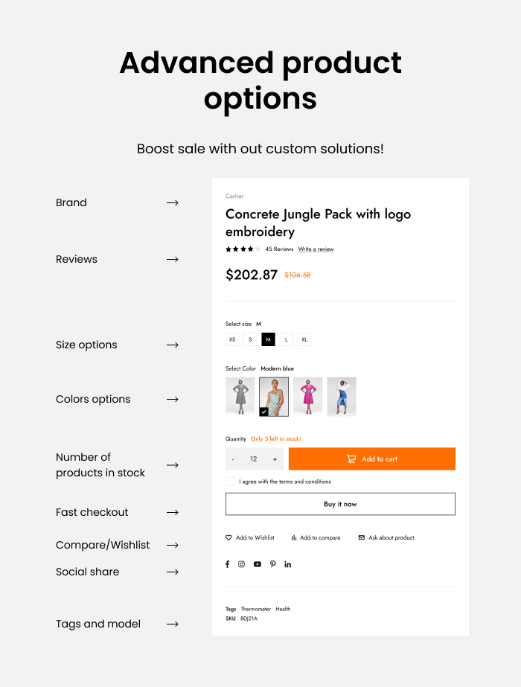The width and height of the screenshot is (521, 687).
Task: Click the Ask about product envelope icon
Action: pyautogui.click(x=362, y=537)
